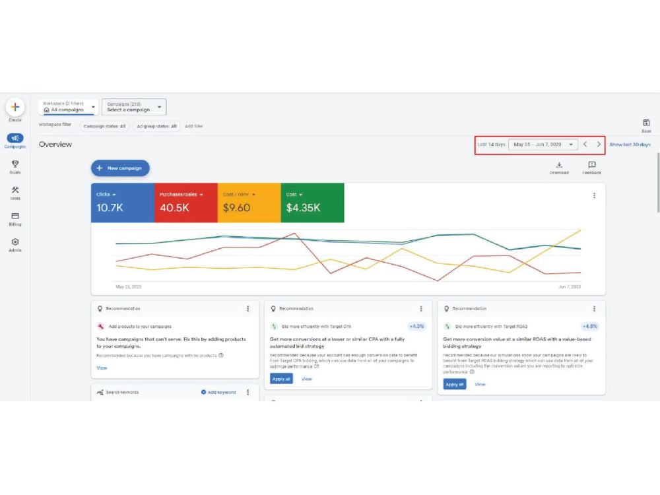This screenshot has width=660, height=495.
Task: Click Apply all on Target CPA recommendation
Action: pos(281,379)
